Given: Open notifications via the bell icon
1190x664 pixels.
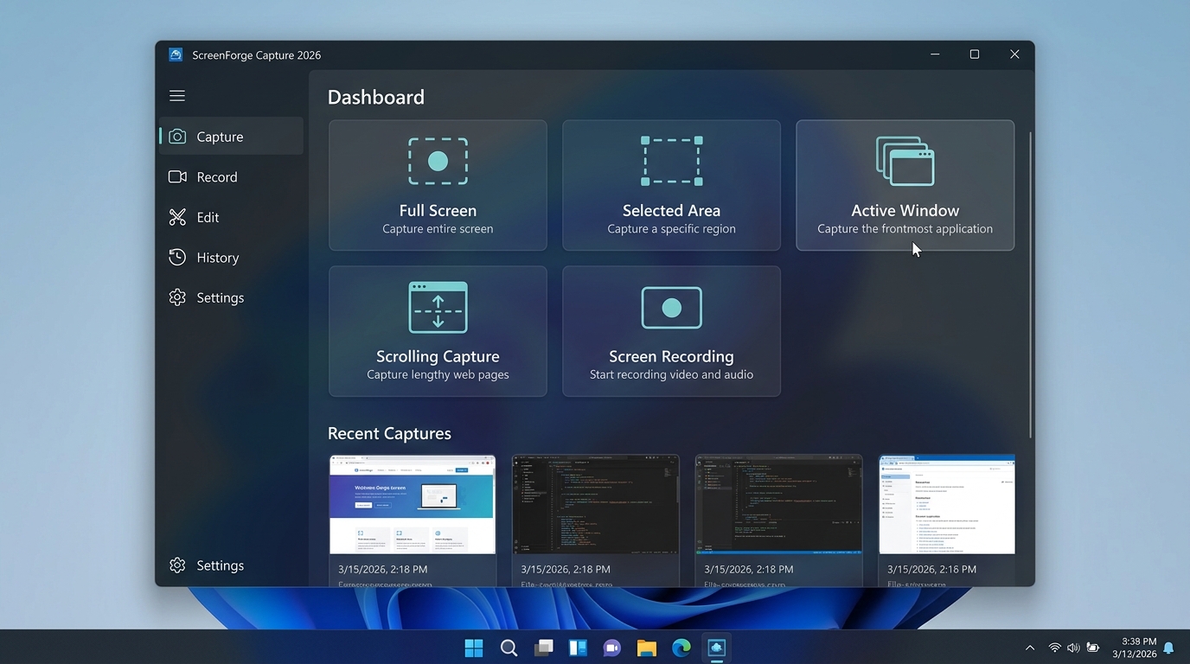Looking at the screenshot, I should point(1169,648).
